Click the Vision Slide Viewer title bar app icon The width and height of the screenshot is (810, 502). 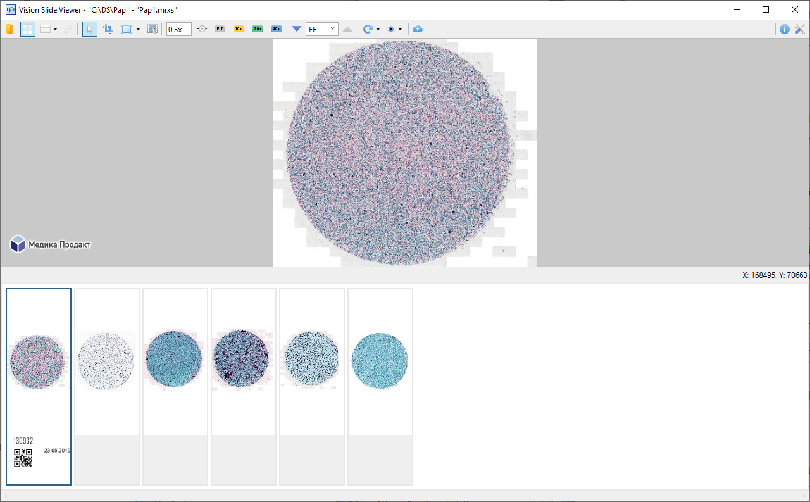(10, 9)
